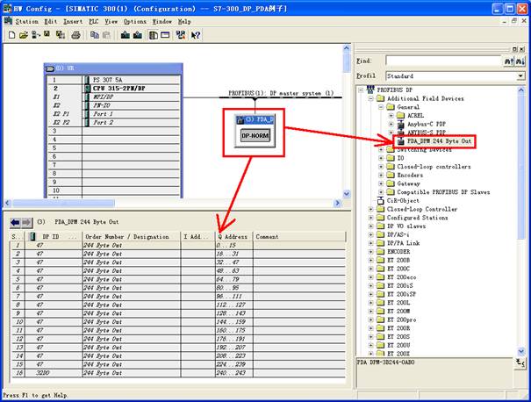The width and height of the screenshot is (531, 402).
Task: Click the HW Config app icon in menu bar
Action: [x=8, y=21]
